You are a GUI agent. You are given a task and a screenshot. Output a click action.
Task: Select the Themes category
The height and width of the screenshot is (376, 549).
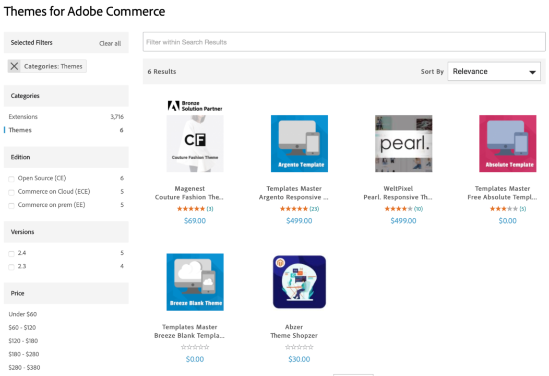coord(20,130)
